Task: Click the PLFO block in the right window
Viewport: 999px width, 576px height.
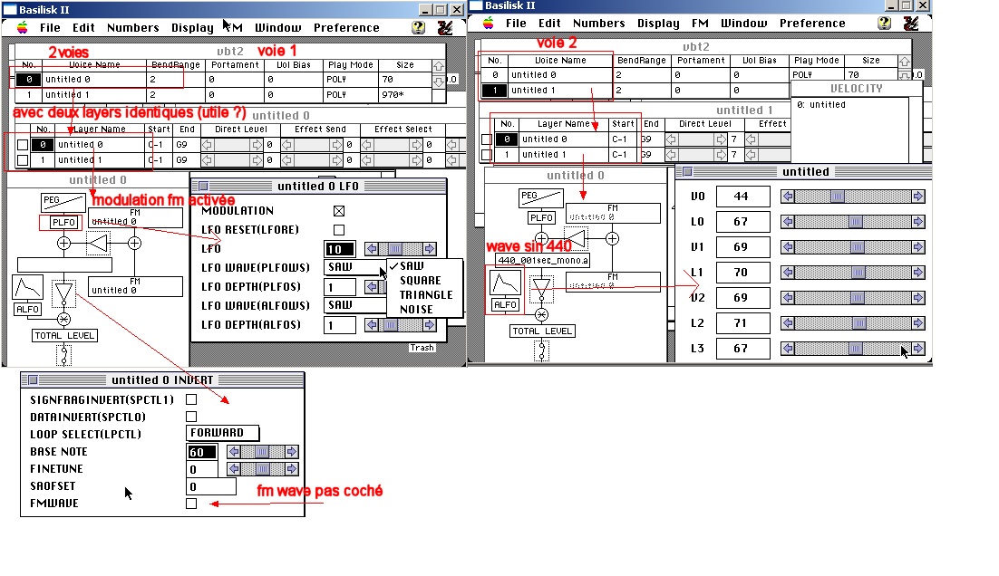Action: [541, 217]
